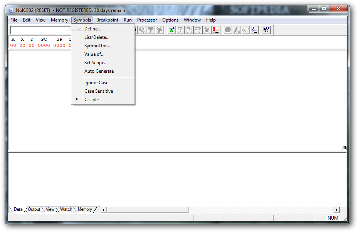Viewport: 358px width, 232px height.
Task: Click the context help arrow-question icon
Action: [x=266, y=30]
